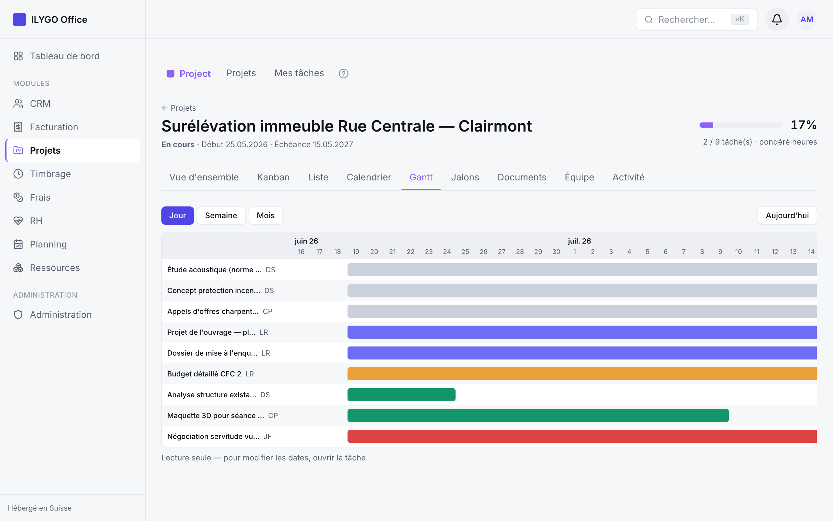This screenshot has width=833, height=521.
Task: Click the ILYGO Office logo square
Action: click(x=19, y=19)
